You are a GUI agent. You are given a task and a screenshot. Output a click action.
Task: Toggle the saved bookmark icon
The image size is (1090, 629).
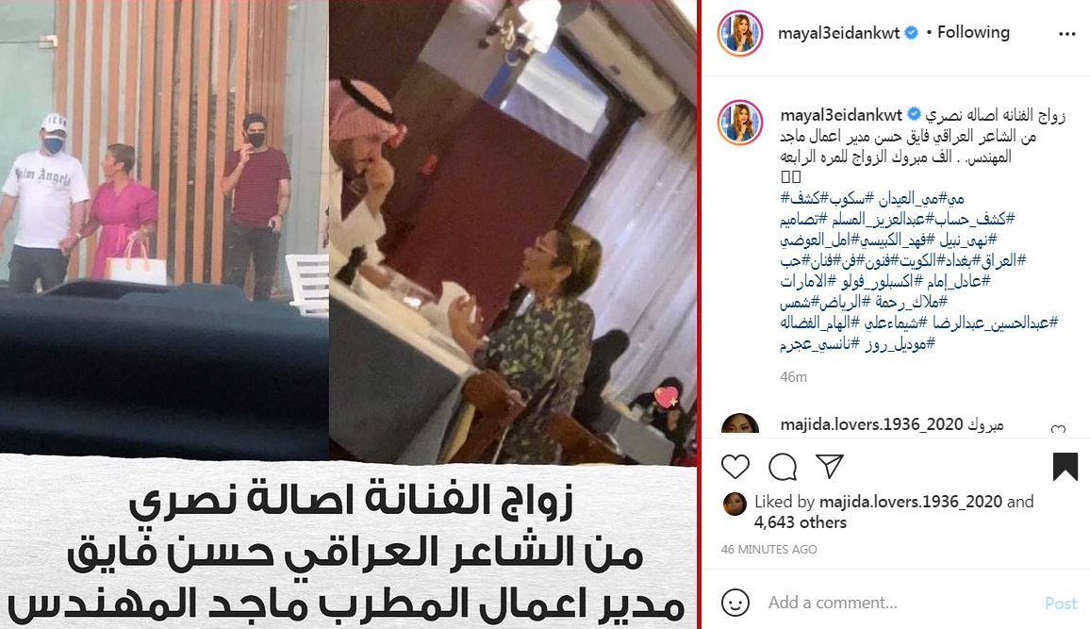point(1065,467)
